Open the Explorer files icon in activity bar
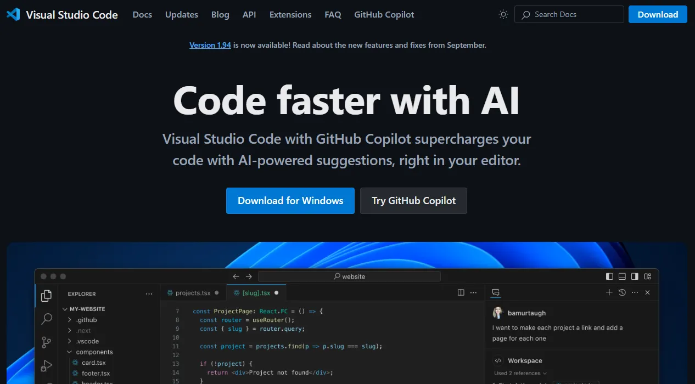Screen dimensions: 695x384 [47, 296]
